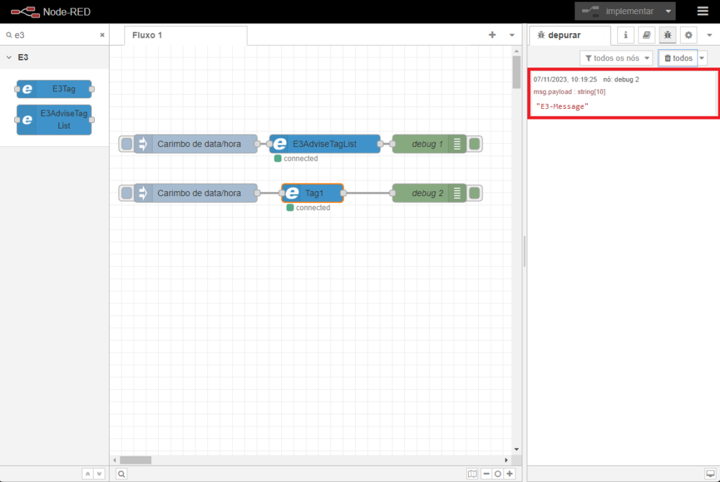
Task: Toggle debug 1 node output button
Action: (475, 144)
